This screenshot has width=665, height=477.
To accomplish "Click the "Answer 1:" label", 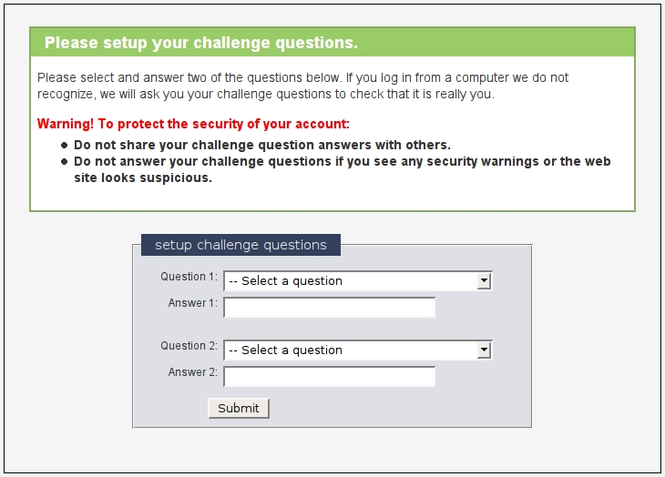I will point(192,303).
